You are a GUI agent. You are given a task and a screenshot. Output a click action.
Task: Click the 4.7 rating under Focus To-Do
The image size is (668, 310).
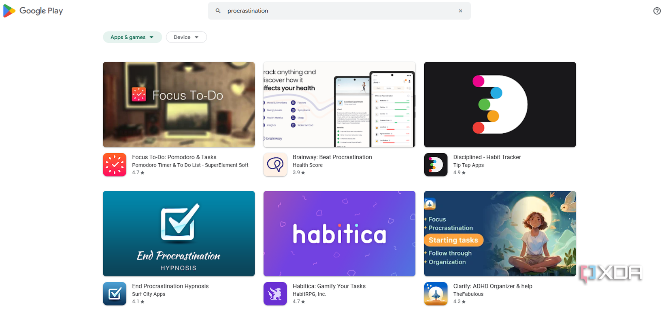(138, 173)
